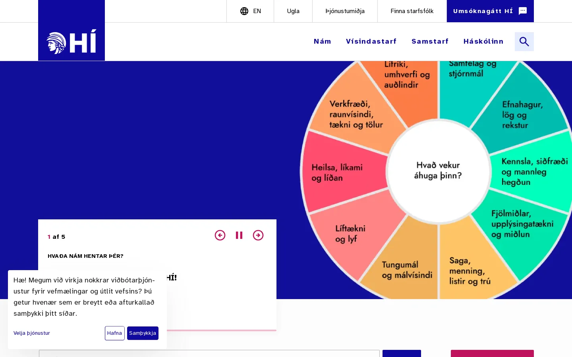Open the Samstarf menu
The image size is (572, 357).
click(x=430, y=41)
